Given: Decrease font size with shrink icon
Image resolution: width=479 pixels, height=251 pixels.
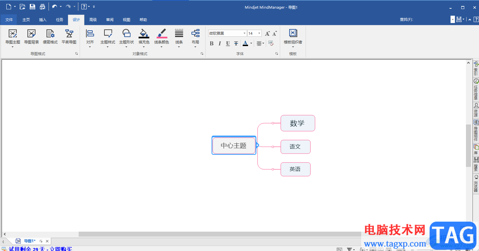Looking at the screenshot, I should (x=274, y=33).
